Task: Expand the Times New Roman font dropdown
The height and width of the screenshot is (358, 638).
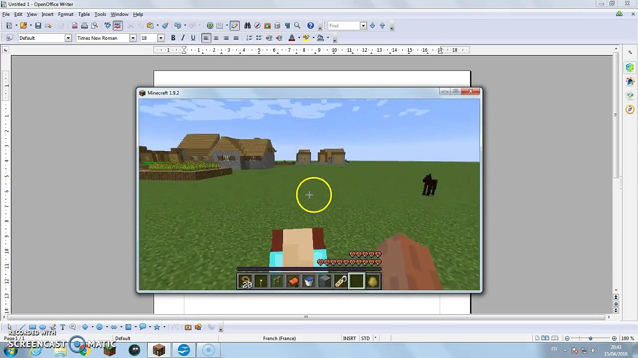Action: (133, 38)
